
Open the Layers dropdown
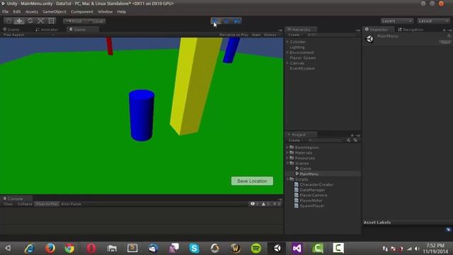396,21
